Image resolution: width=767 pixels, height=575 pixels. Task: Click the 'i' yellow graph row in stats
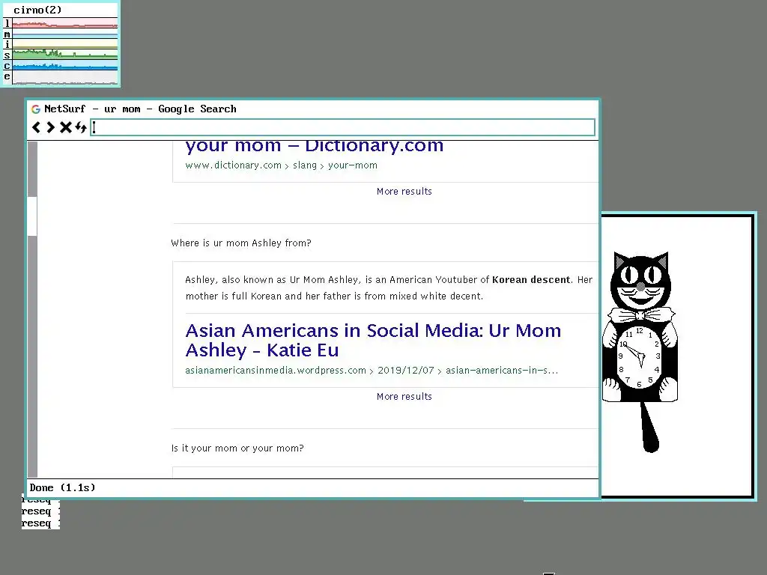[61, 44]
